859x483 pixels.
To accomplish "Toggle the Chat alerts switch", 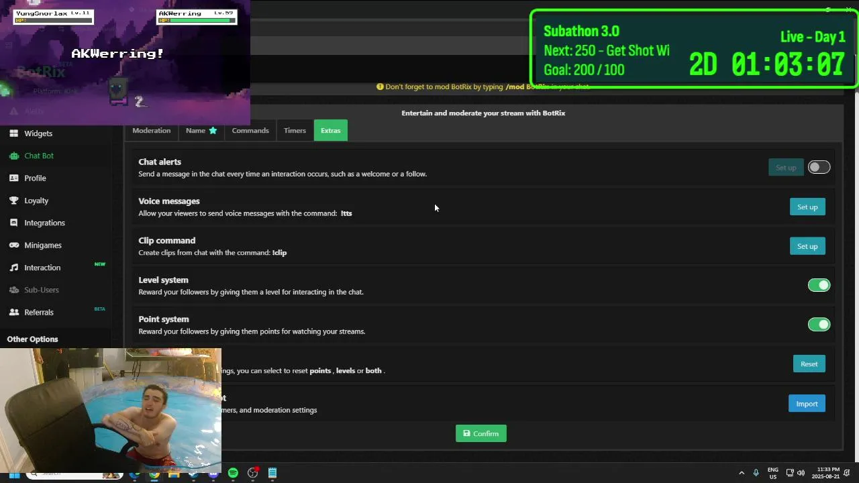I will point(819,167).
